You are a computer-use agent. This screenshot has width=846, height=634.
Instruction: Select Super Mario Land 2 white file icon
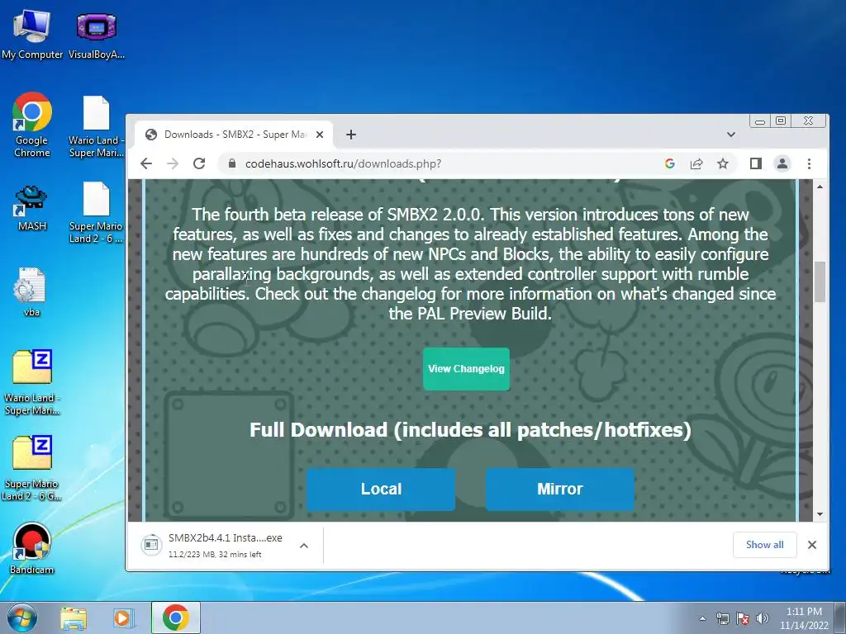[97, 212]
